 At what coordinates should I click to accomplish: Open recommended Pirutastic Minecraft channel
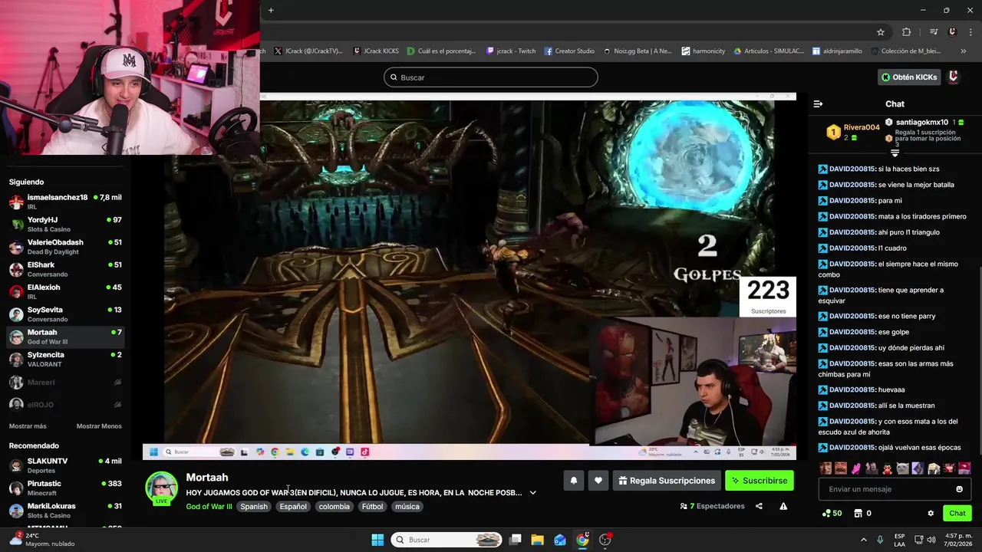coord(65,488)
